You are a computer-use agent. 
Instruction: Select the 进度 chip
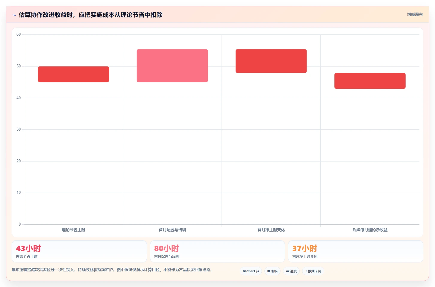[x=291, y=271]
